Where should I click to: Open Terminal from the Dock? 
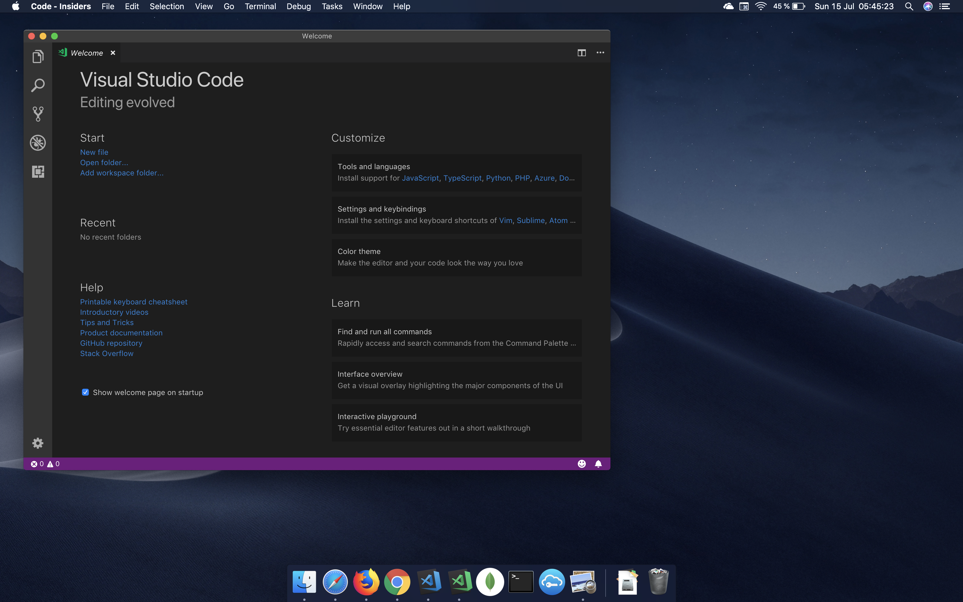521,582
